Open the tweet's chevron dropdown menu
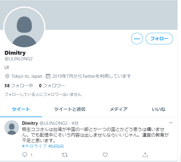The width and height of the screenshot is (181, 162). click(x=171, y=123)
